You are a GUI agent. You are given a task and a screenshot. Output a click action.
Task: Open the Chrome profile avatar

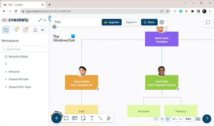pos(204,11)
